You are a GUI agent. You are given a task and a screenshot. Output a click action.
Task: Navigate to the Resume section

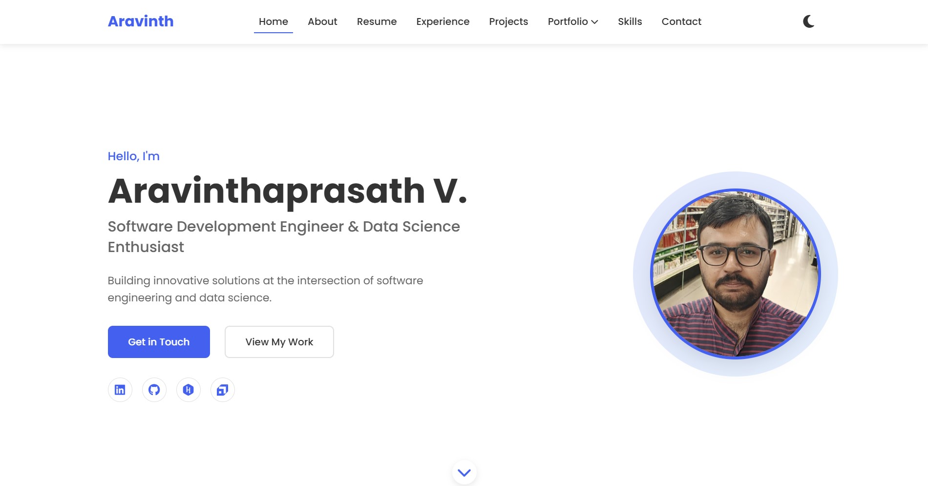click(377, 21)
